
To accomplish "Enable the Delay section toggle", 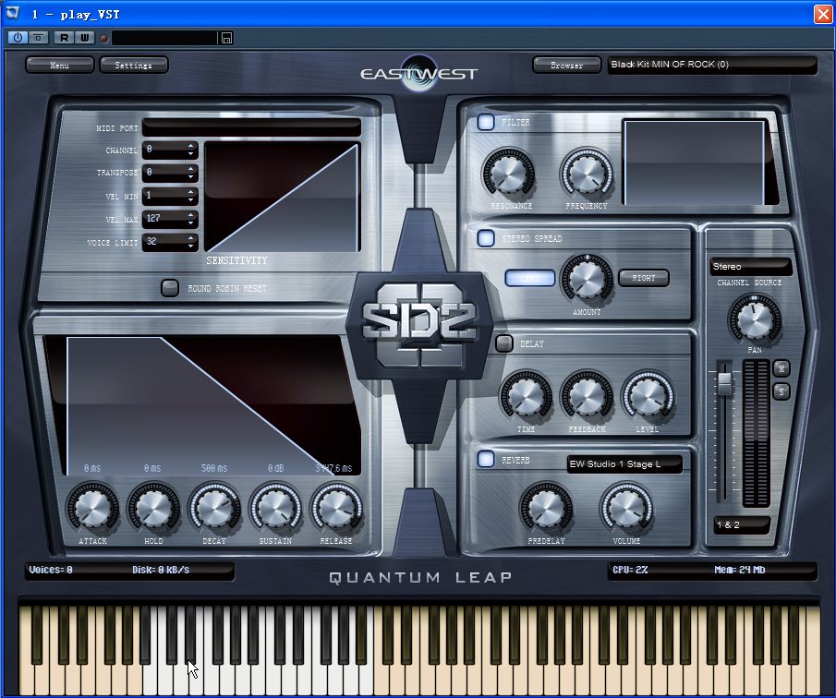I will click(503, 343).
